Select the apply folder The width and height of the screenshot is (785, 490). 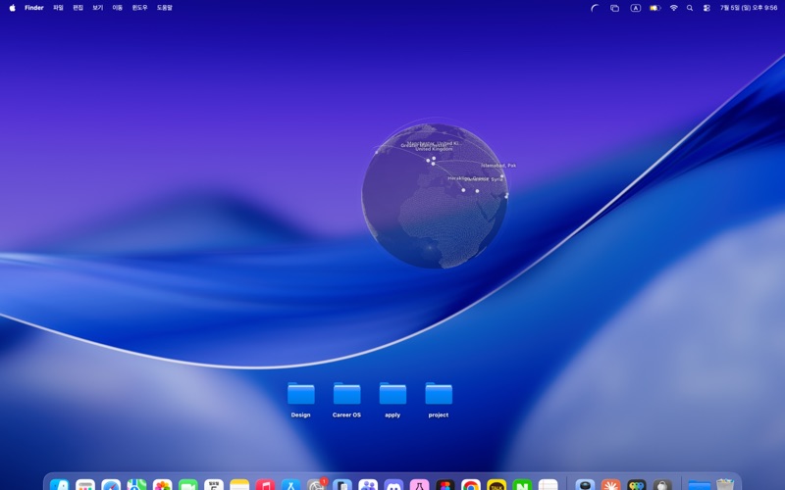(392, 400)
